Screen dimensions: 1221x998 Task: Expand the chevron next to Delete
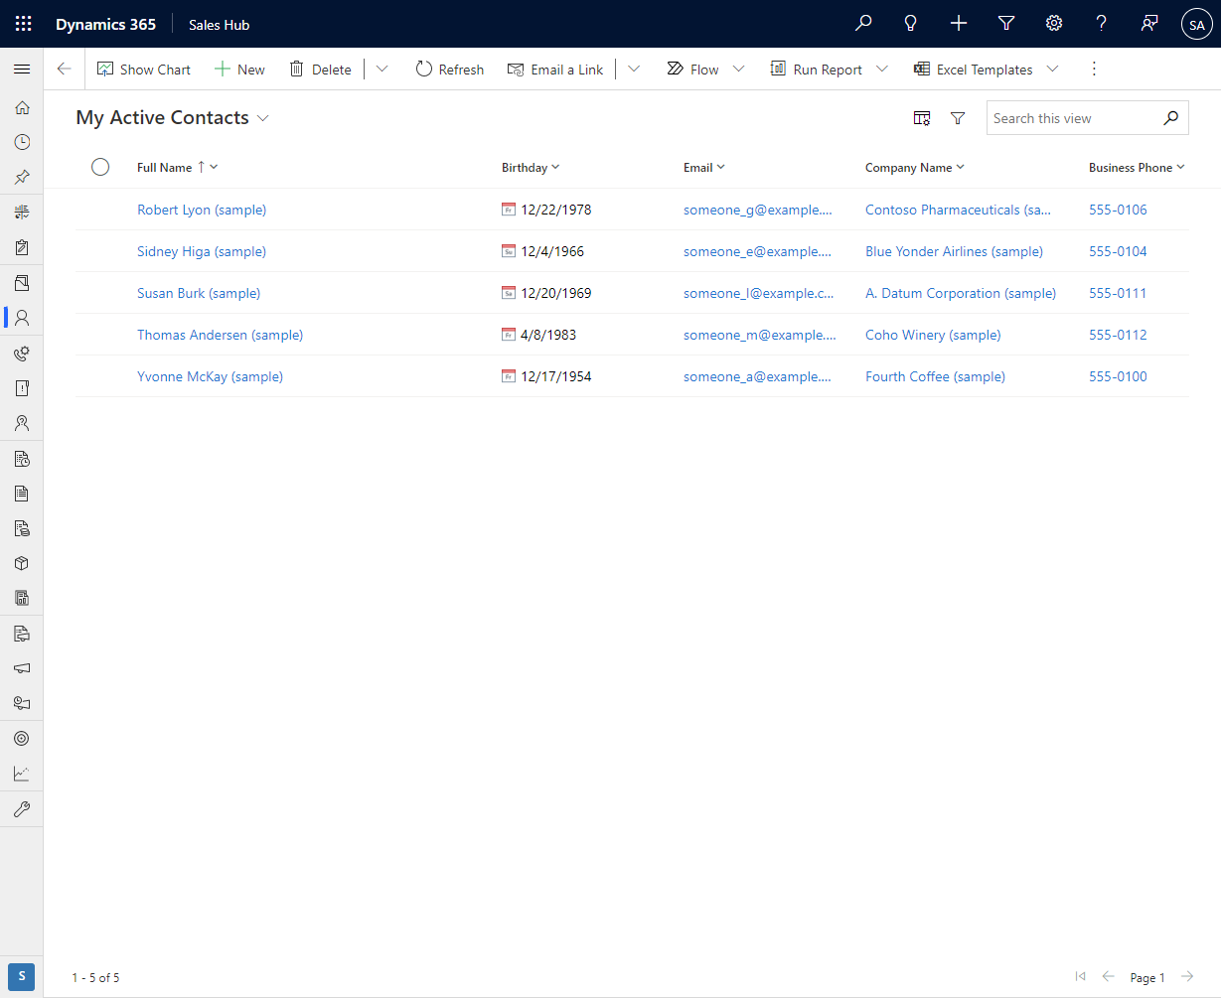(x=382, y=69)
